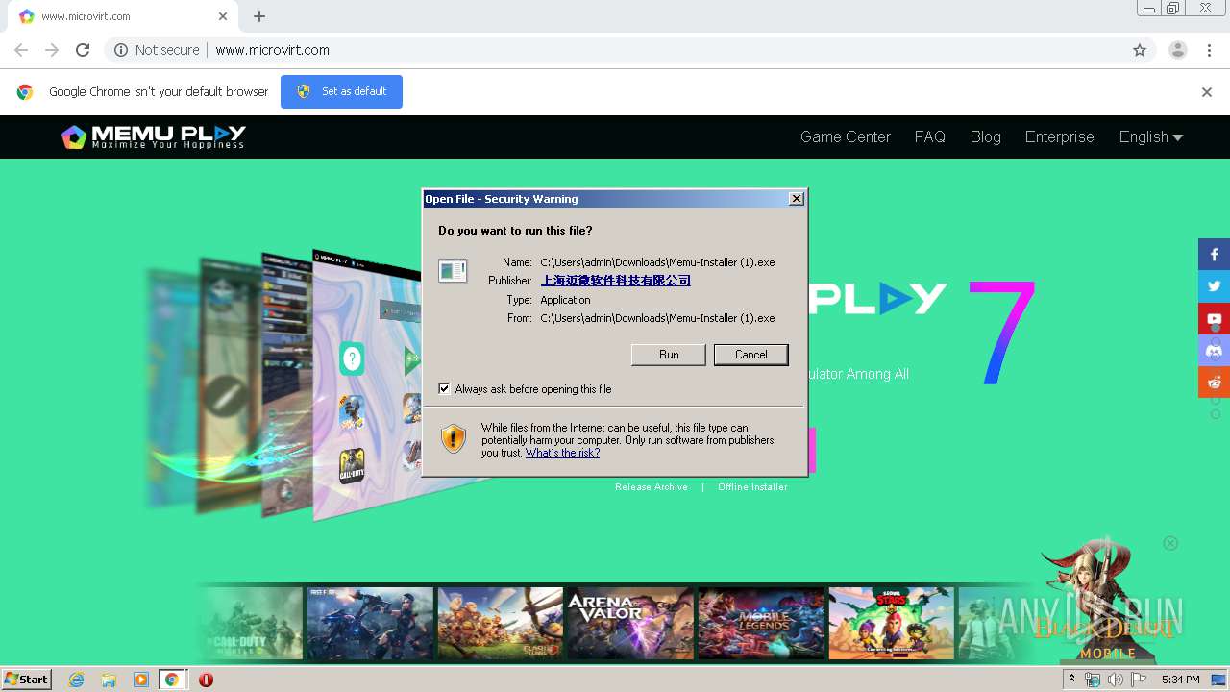Viewport: 1230px width, 692px height.
Task: Open network tray icon
Action: (x=1093, y=680)
